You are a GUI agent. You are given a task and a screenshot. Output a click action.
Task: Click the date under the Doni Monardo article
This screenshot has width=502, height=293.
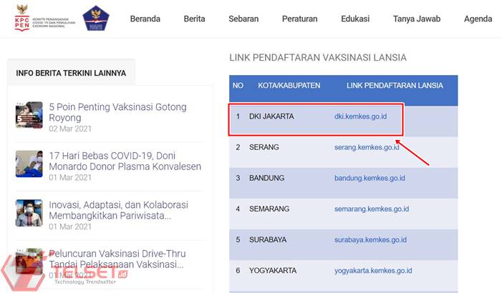tap(70, 178)
